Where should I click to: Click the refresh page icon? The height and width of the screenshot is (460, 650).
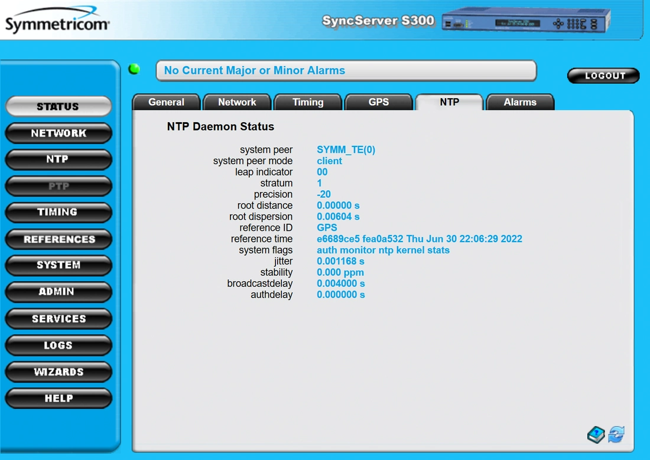616,435
